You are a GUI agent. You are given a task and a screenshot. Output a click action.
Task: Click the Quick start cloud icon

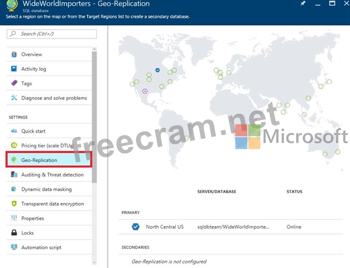click(14, 131)
